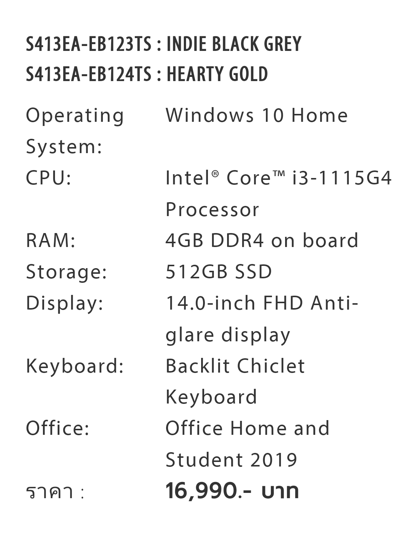This screenshot has width=406, height=557.
Task: Select the Intel Core i3-1115G4 text
Action: click(x=279, y=178)
